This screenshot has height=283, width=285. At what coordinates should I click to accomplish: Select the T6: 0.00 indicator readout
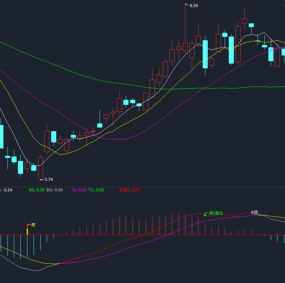pyautogui.click(x=79, y=190)
